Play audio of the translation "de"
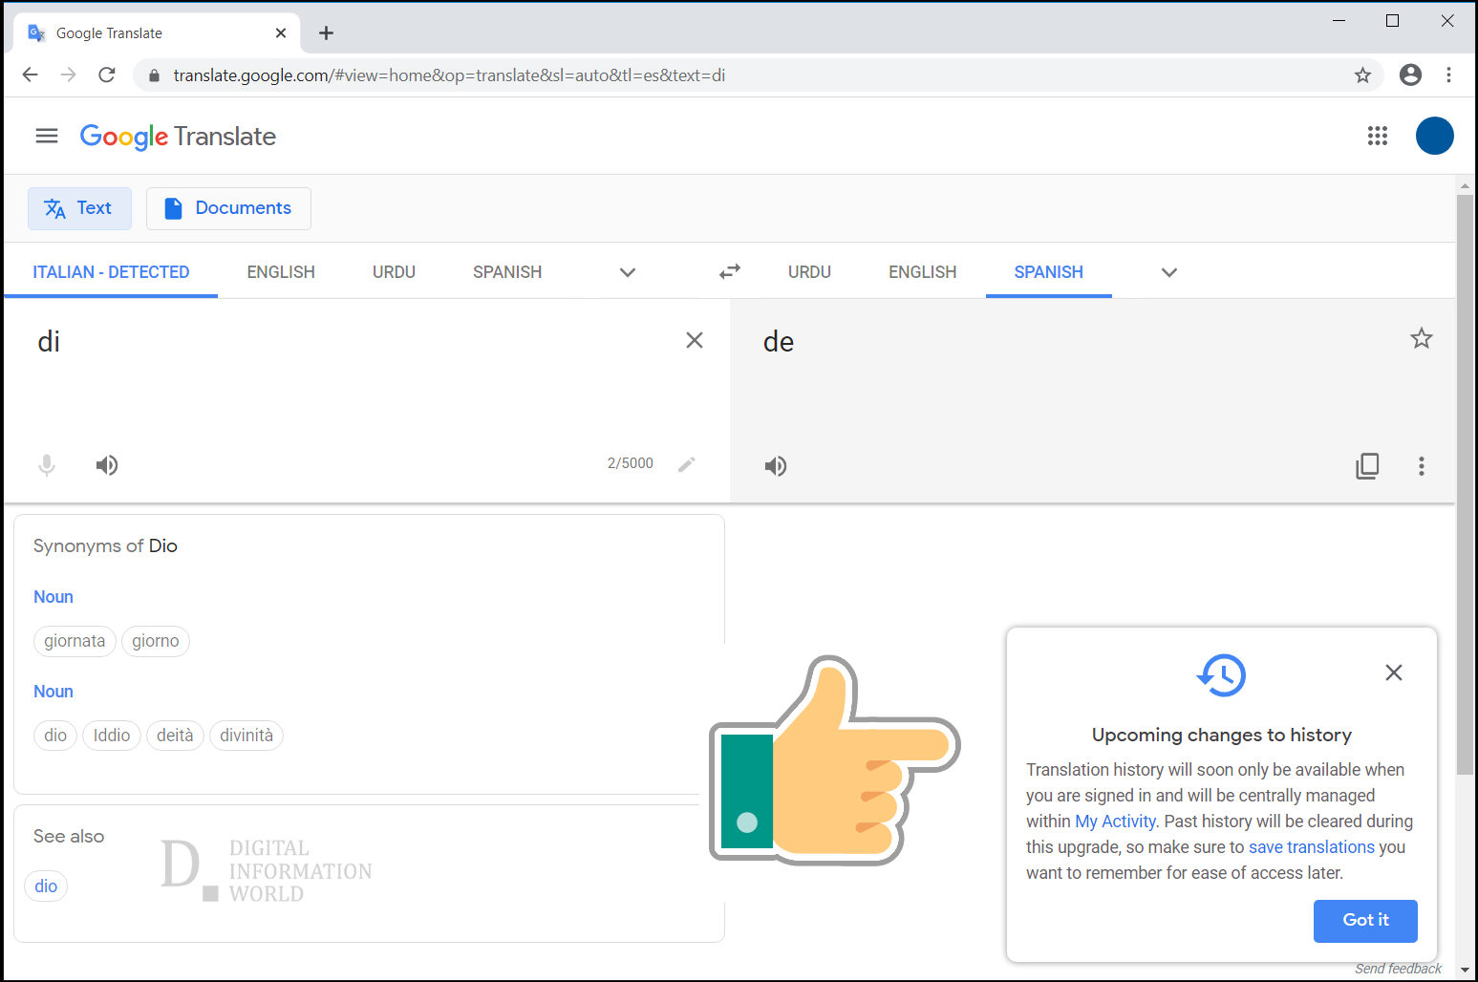The height and width of the screenshot is (982, 1478). point(776,466)
